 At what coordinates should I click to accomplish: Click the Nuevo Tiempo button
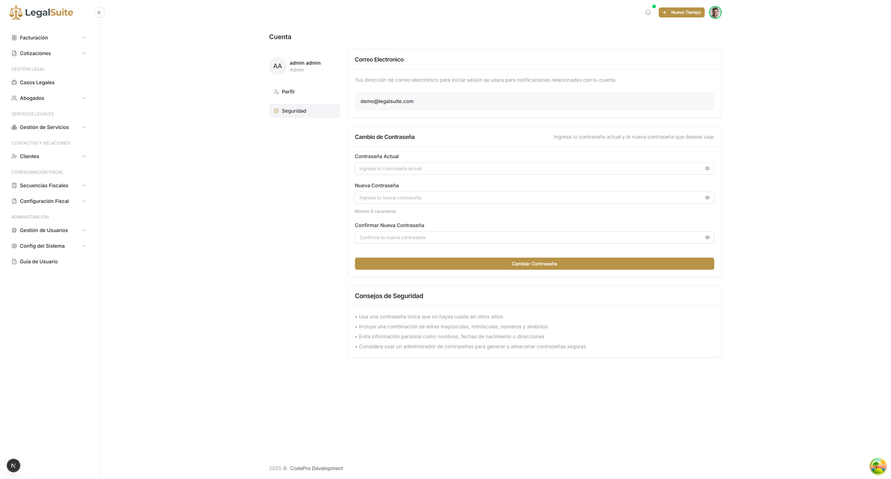pos(681,12)
